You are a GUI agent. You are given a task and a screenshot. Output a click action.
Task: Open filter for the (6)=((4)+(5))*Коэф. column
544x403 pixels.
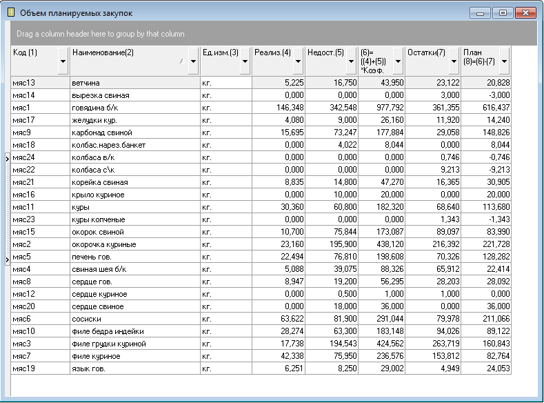point(398,61)
